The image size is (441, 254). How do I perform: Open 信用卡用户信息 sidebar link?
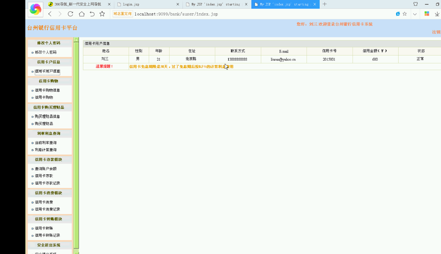click(47, 71)
